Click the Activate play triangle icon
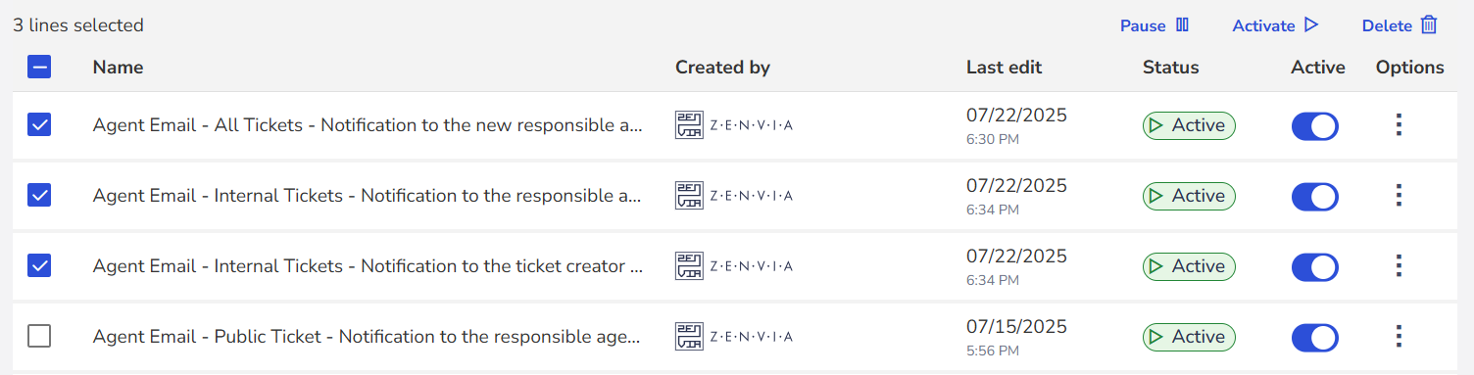This screenshot has height=375, width=1474. [1311, 25]
